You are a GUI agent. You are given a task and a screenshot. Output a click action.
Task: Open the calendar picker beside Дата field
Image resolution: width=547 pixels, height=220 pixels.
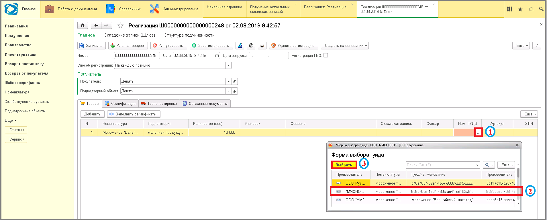pos(217,56)
